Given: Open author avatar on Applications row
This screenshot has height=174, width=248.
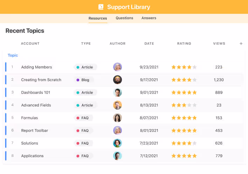Looking at the screenshot, I should point(117,156).
